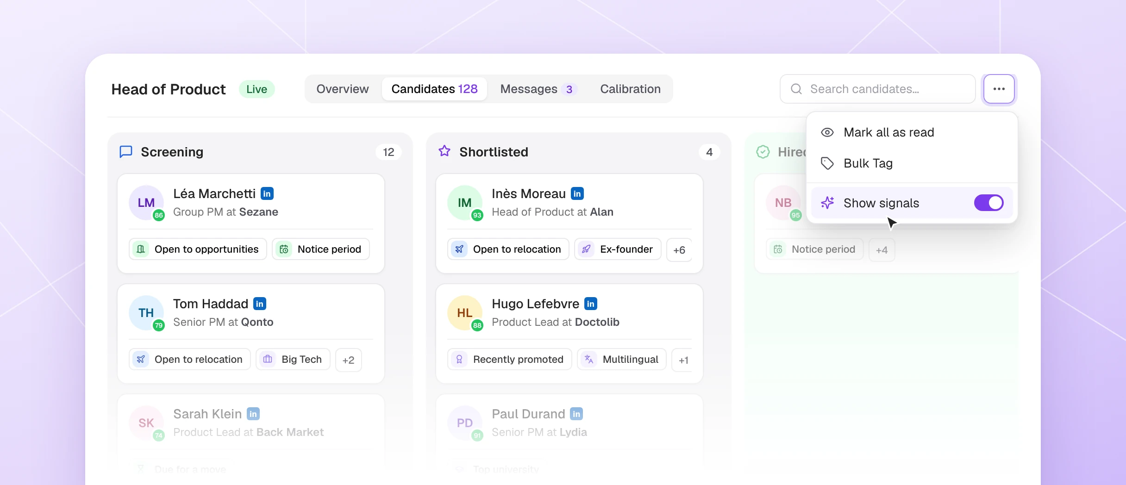Click the Ex-founder signal tag

click(618, 249)
